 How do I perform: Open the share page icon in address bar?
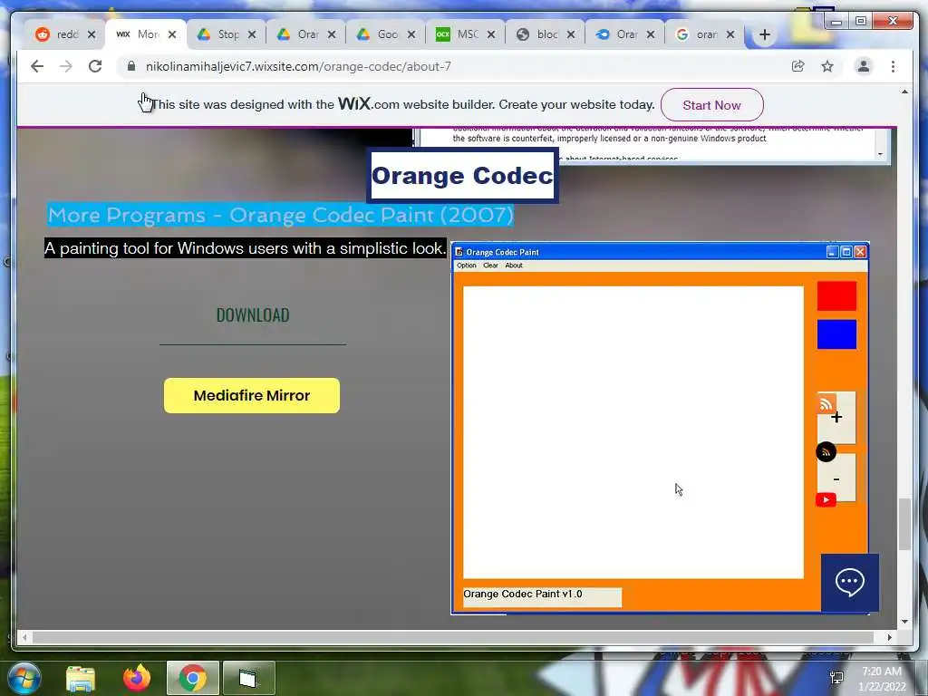click(x=797, y=66)
